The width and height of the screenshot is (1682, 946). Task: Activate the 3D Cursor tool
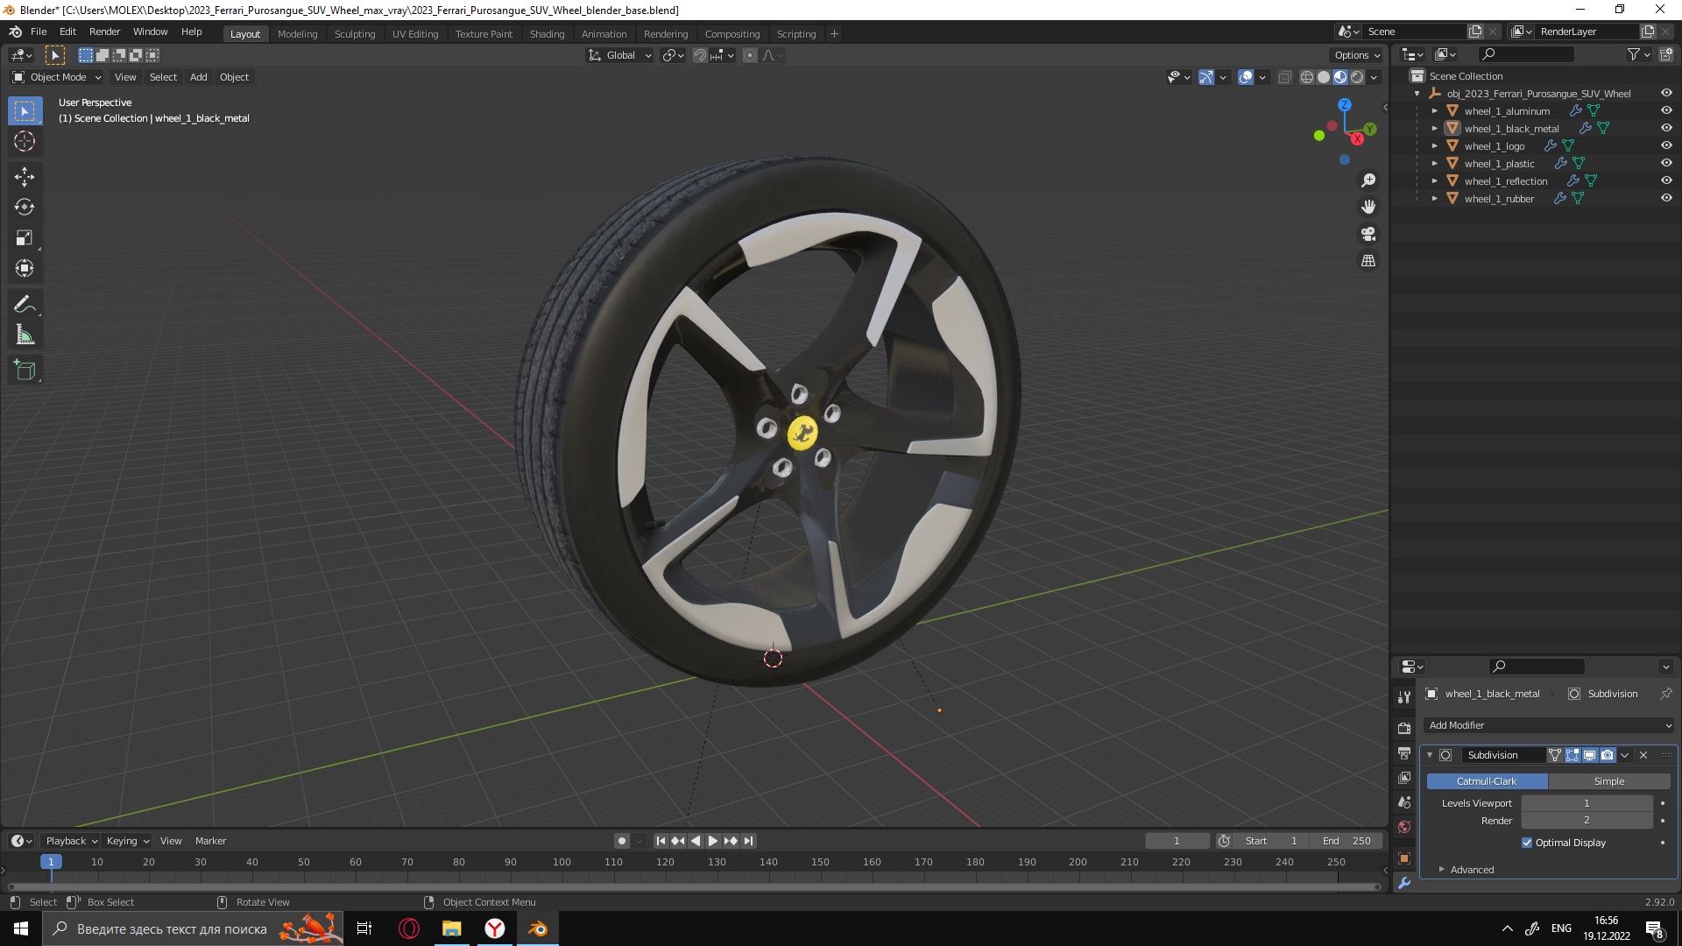[x=25, y=141]
